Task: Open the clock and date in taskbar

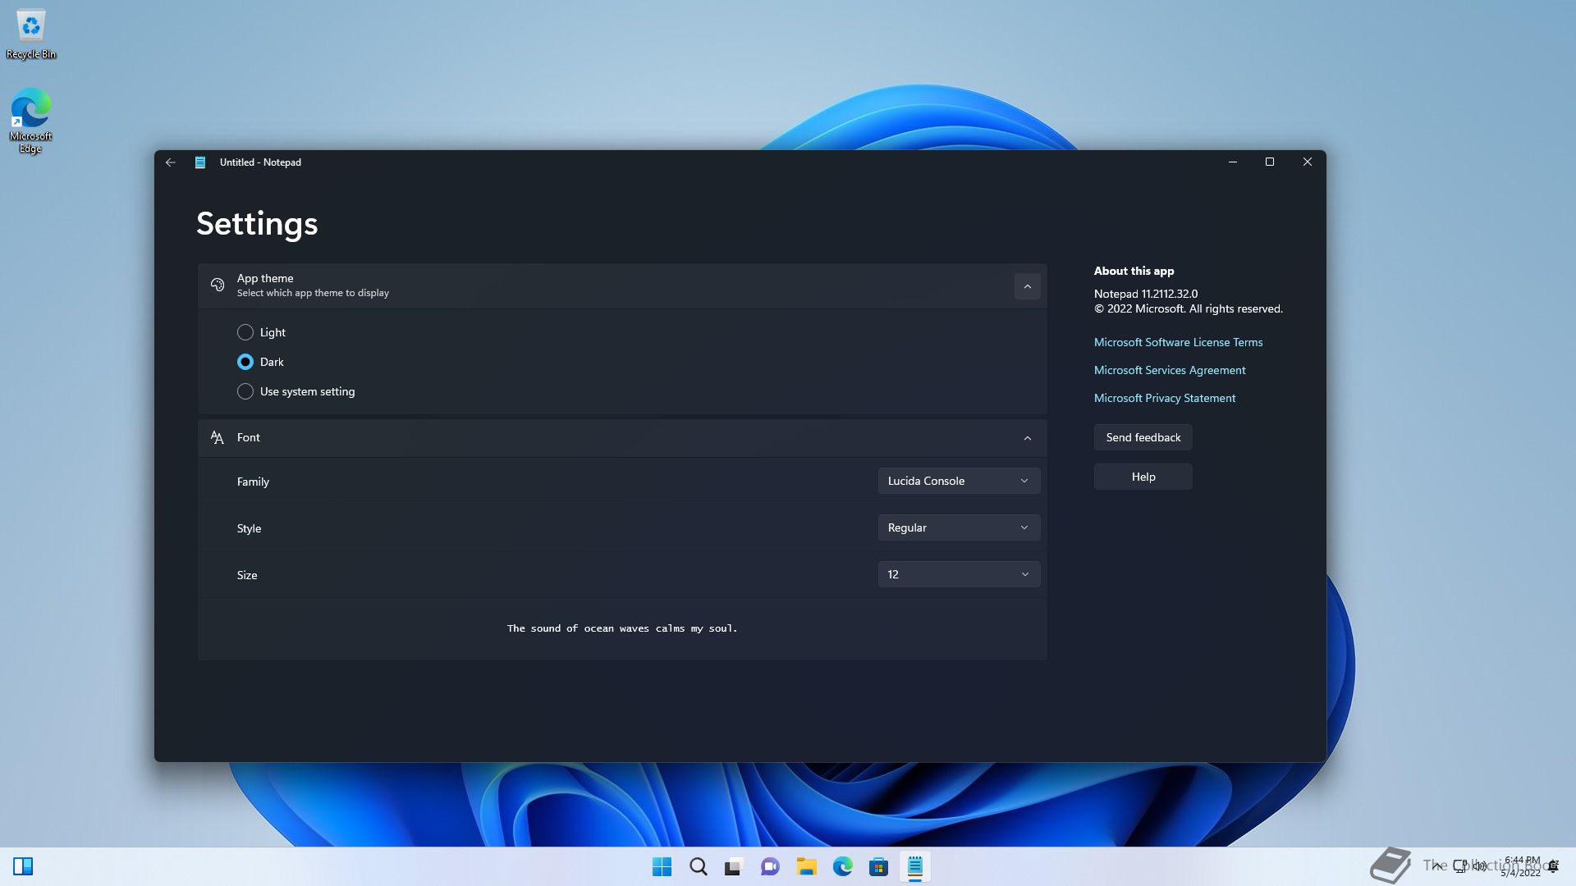Action: (1521, 866)
